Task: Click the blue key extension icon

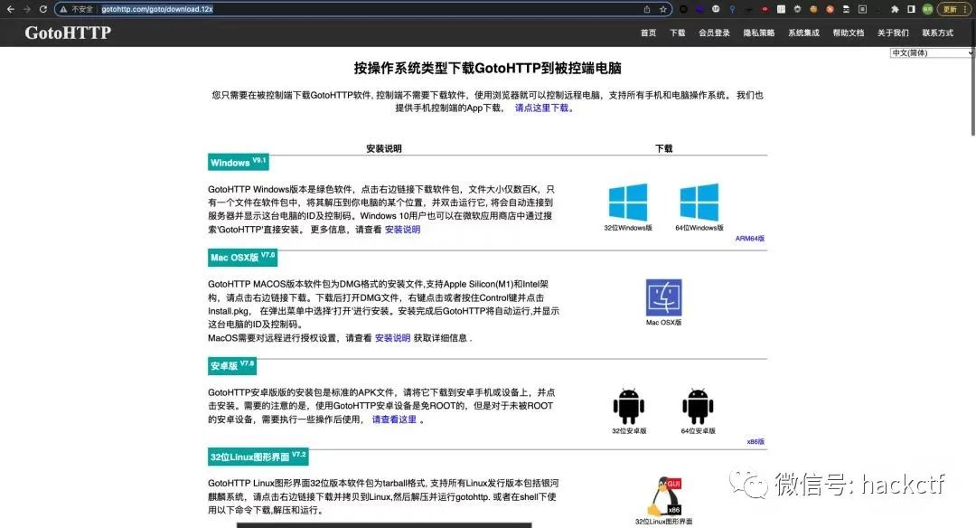Action: coord(733,9)
